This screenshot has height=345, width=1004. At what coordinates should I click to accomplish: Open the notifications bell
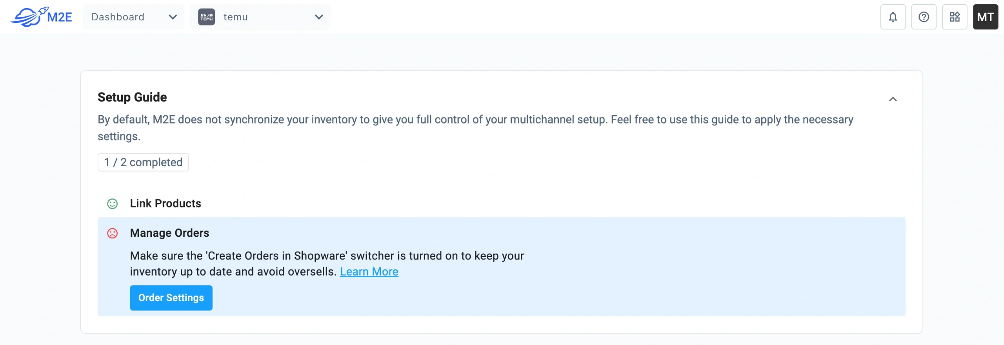pyautogui.click(x=893, y=17)
